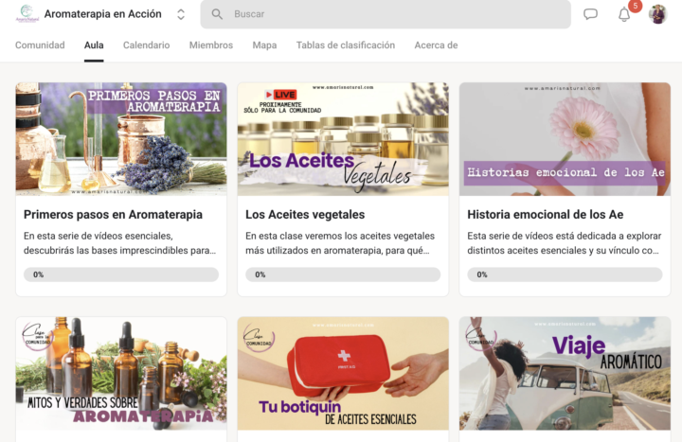This screenshot has height=442, width=682.
Task: Click the search magnifier icon
Action: click(217, 14)
